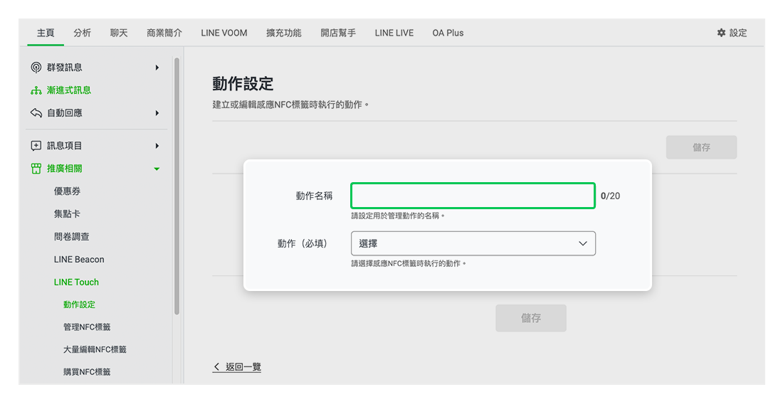Click the reply arrow icon beside 自動回應
783x402 pixels.
(36, 113)
